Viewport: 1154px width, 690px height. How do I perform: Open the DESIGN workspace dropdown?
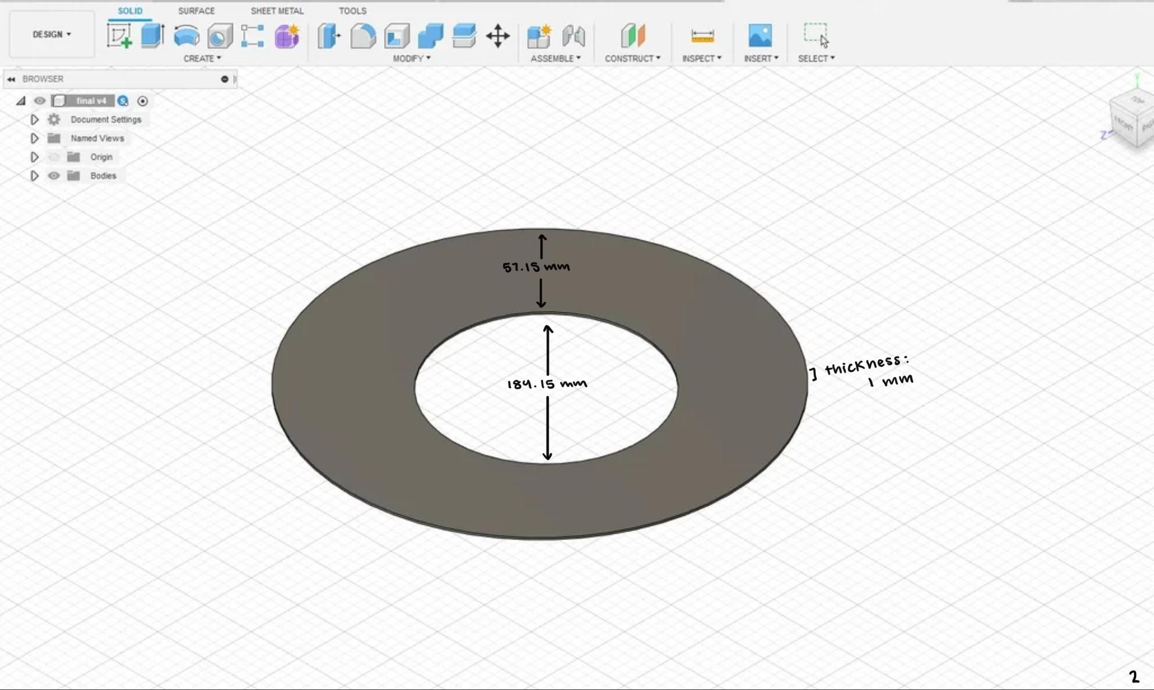[52, 34]
